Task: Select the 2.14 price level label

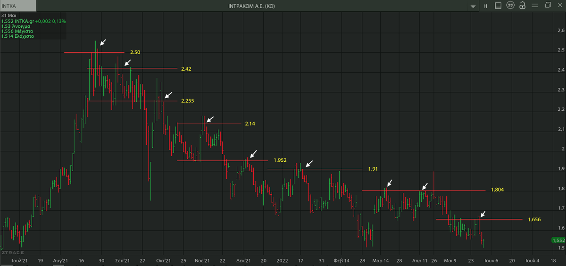Action: click(250, 124)
